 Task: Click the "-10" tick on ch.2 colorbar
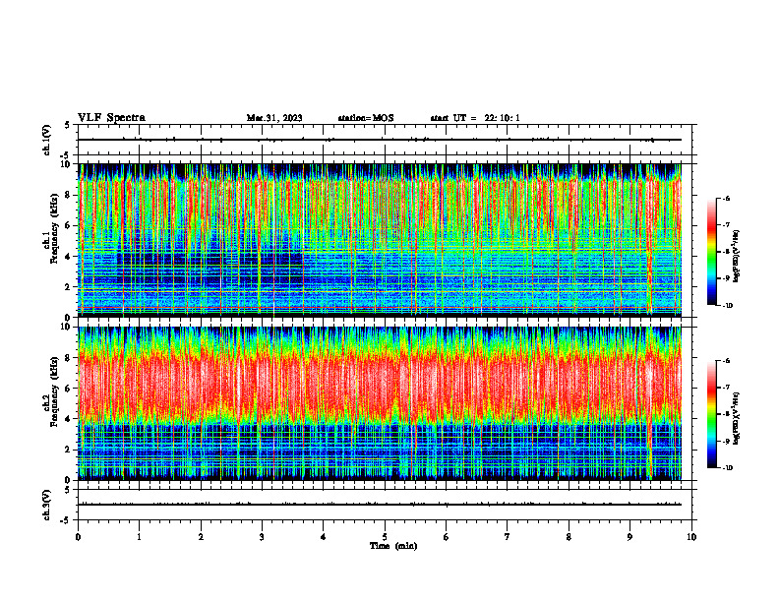point(727,468)
